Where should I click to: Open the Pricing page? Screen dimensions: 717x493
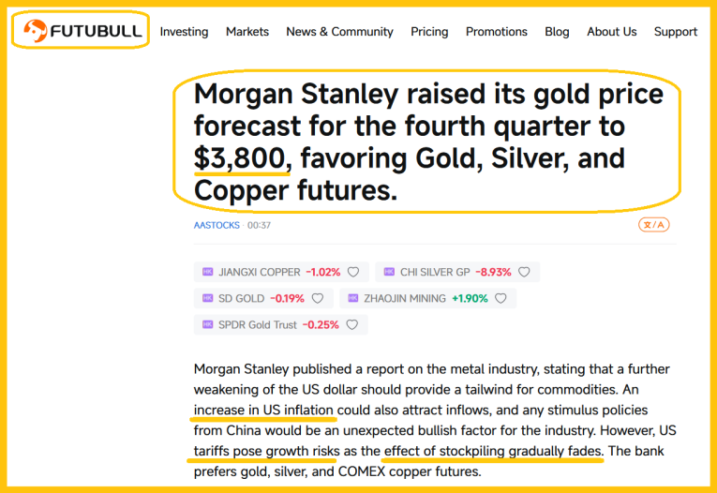(429, 32)
